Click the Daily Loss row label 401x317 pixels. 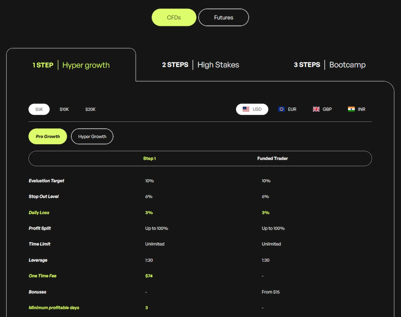(x=39, y=213)
